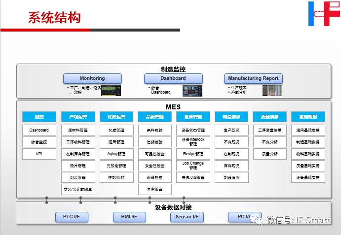This screenshot has width=341, height=235.
Task: Click the Manufacturing Report button
Action: [x=253, y=78]
